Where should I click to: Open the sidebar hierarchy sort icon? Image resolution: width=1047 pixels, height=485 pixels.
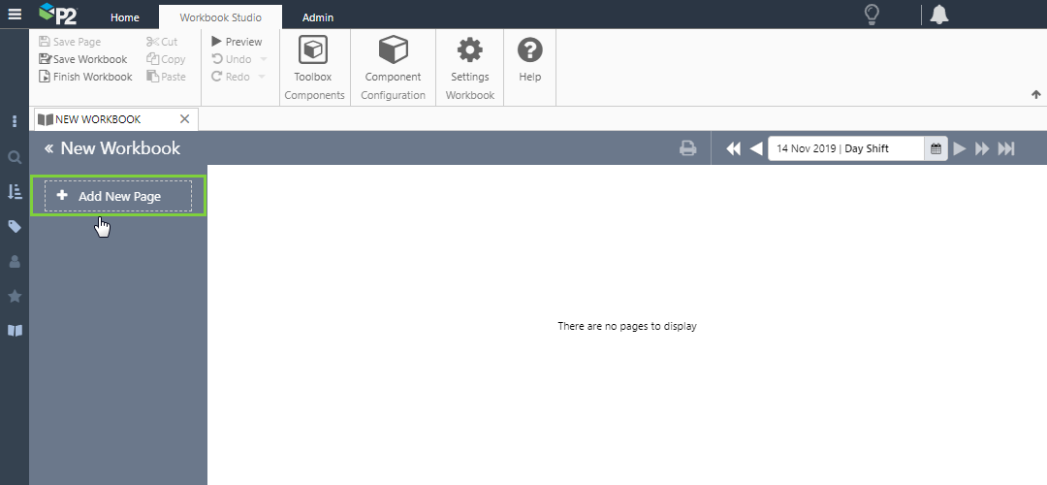(15, 192)
